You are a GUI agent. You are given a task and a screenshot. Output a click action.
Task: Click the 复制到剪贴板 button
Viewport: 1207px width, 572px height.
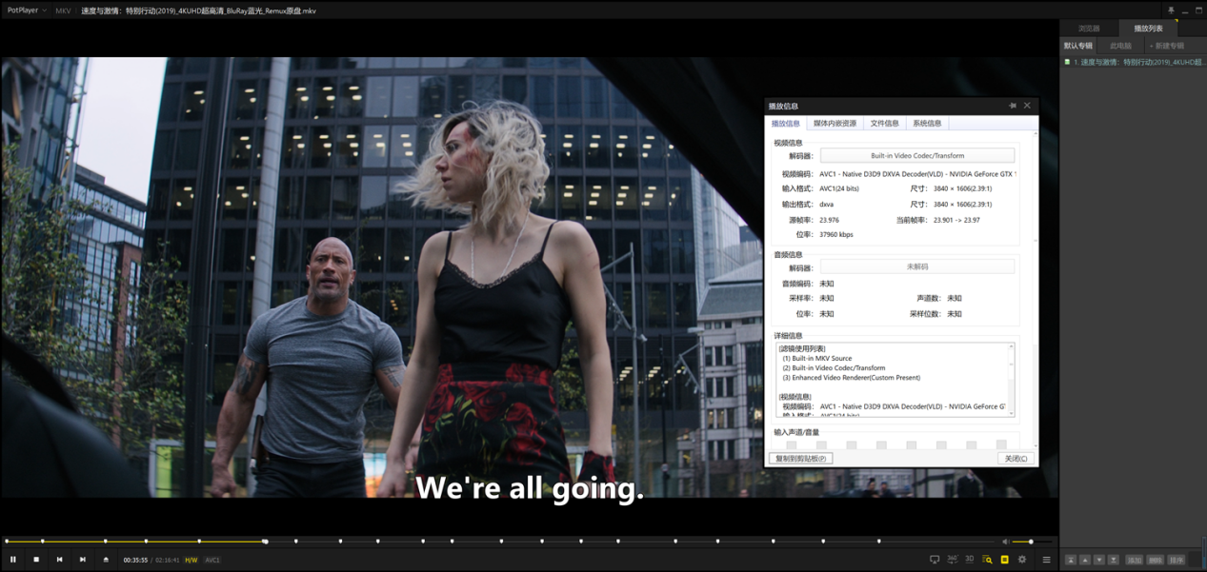click(x=800, y=459)
